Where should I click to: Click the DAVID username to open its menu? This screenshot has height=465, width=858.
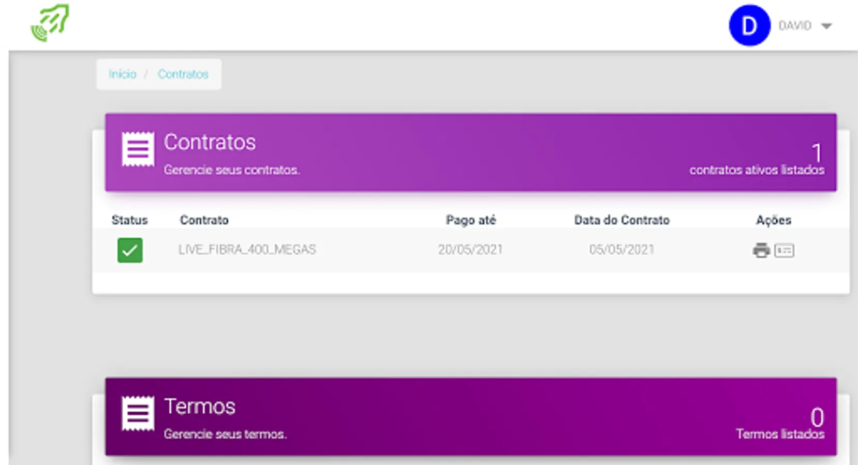795,25
